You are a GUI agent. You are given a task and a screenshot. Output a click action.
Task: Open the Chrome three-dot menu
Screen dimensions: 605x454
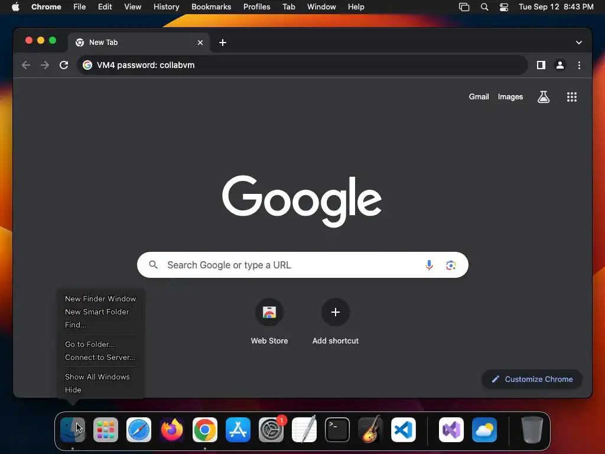tap(579, 65)
